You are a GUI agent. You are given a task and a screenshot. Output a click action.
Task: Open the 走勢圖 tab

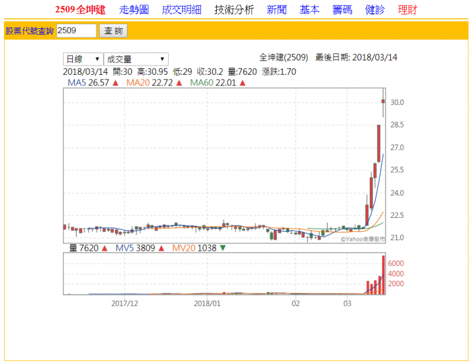tap(134, 10)
